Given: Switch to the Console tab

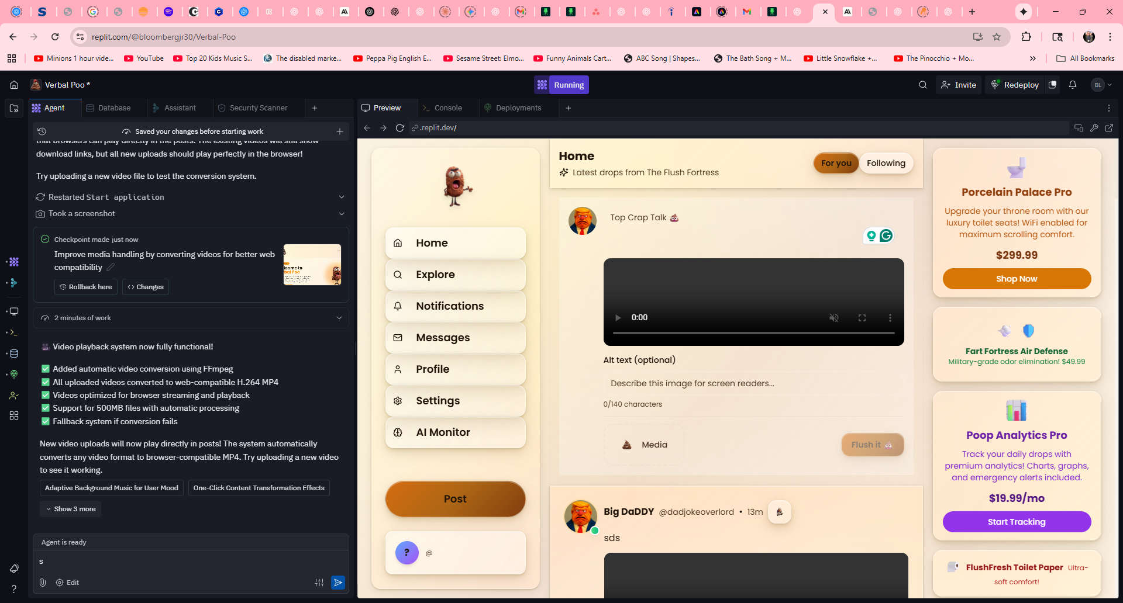Looking at the screenshot, I should 448,108.
